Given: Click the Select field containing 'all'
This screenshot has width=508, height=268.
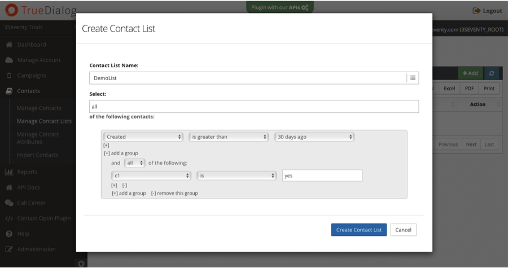Looking at the screenshot, I should coord(254,107).
